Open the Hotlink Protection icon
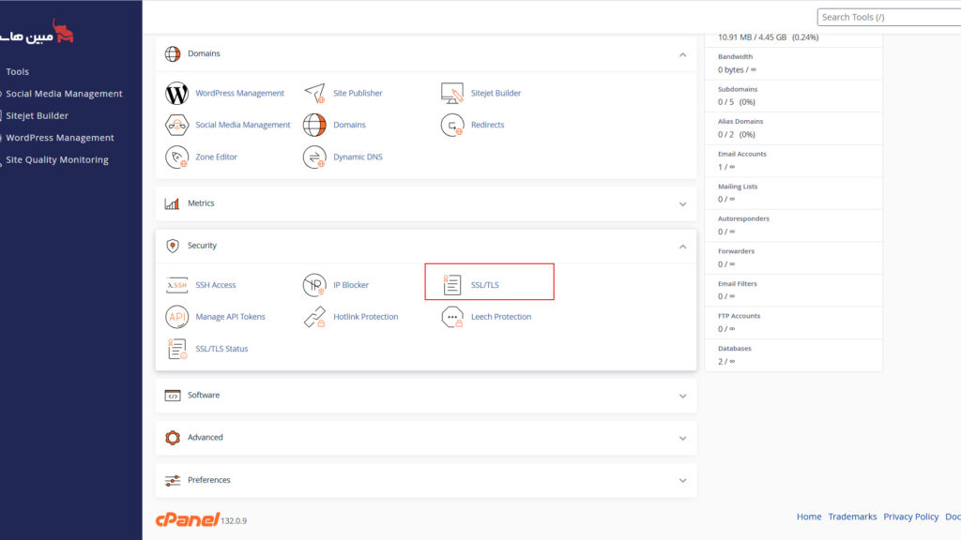This screenshot has width=961, height=540. (x=314, y=317)
